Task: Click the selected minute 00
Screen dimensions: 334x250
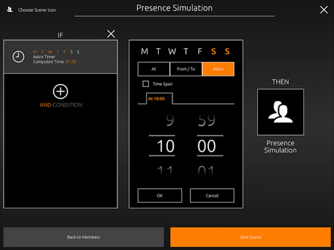Action: coord(207,146)
